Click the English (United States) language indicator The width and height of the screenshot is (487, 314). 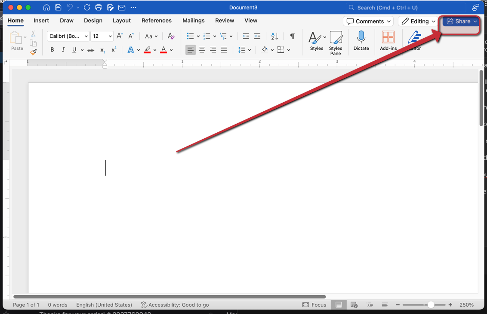pyautogui.click(x=104, y=305)
